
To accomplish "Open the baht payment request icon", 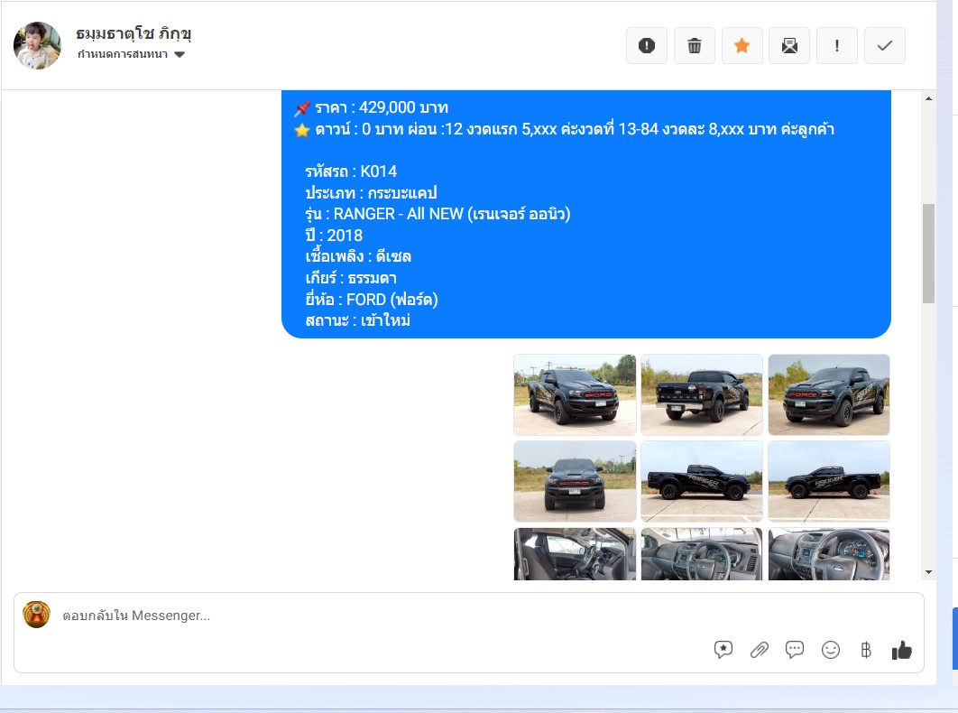I will [866, 650].
